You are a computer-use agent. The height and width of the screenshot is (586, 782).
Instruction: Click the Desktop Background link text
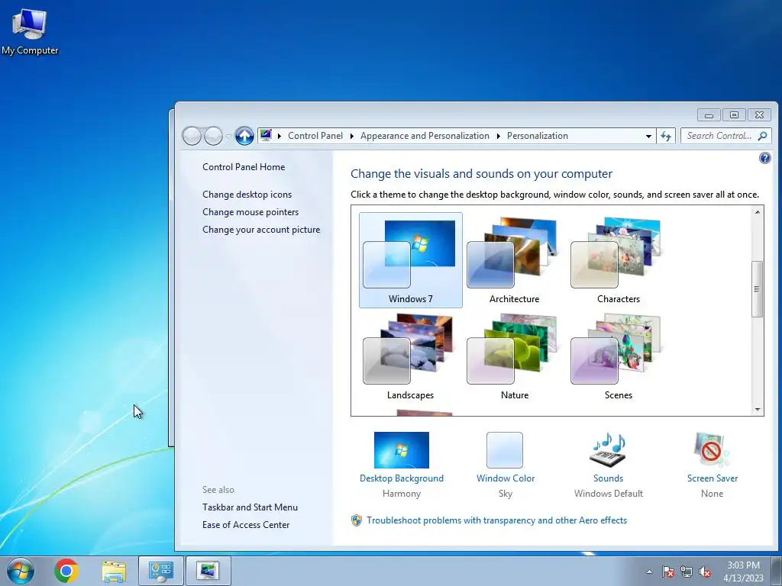point(402,478)
